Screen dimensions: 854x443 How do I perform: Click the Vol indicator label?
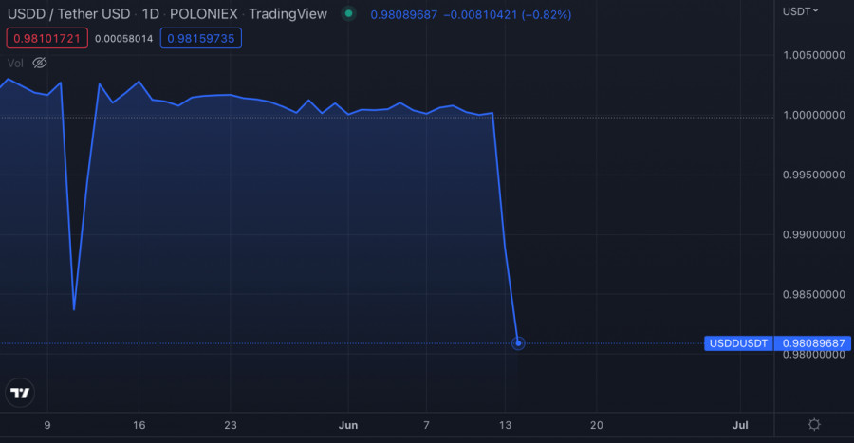tap(15, 64)
